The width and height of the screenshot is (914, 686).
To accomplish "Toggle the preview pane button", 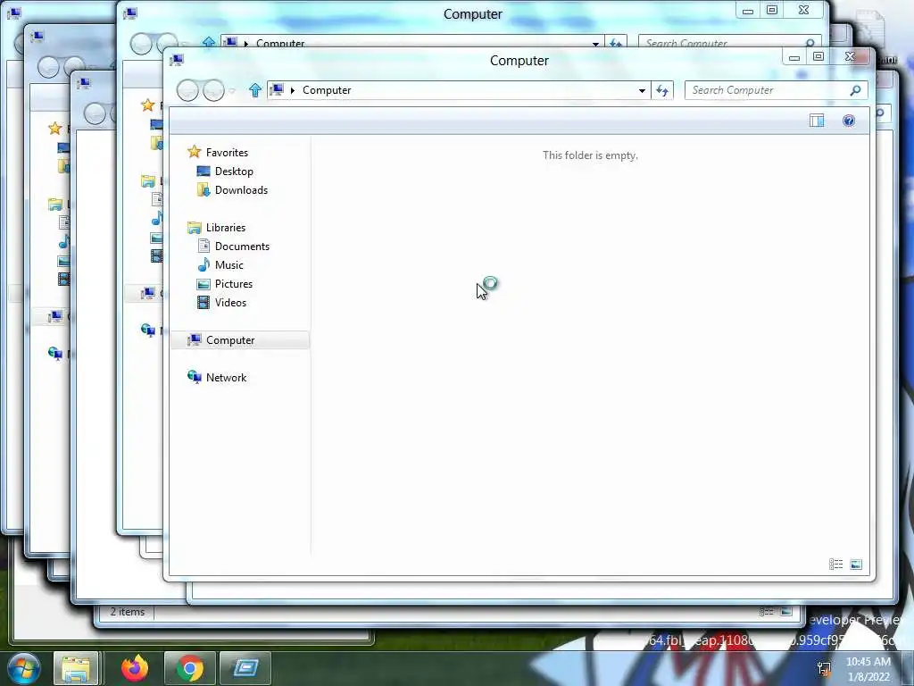I will click(817, 121).
